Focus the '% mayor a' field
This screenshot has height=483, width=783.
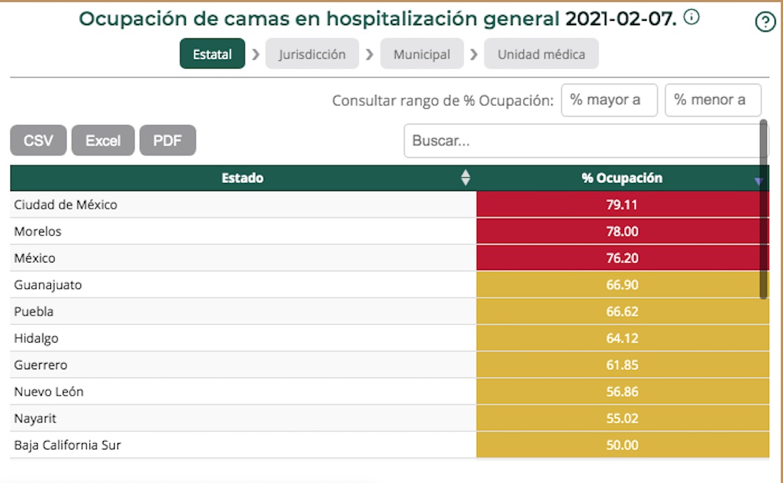pos(609,101)
